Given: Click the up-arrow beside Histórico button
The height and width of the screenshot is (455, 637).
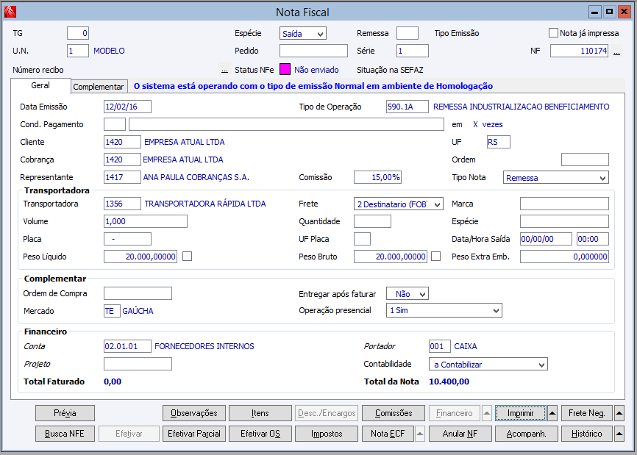Looking at the screenshot, I should [619, 434].
